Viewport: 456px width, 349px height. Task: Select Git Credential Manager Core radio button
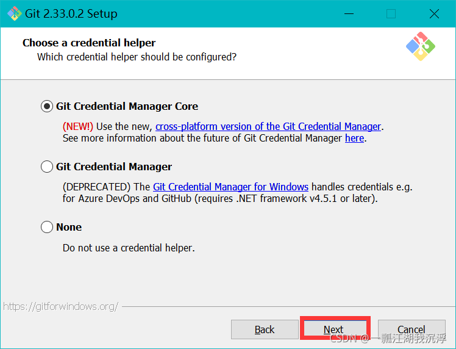coord(47,106)
